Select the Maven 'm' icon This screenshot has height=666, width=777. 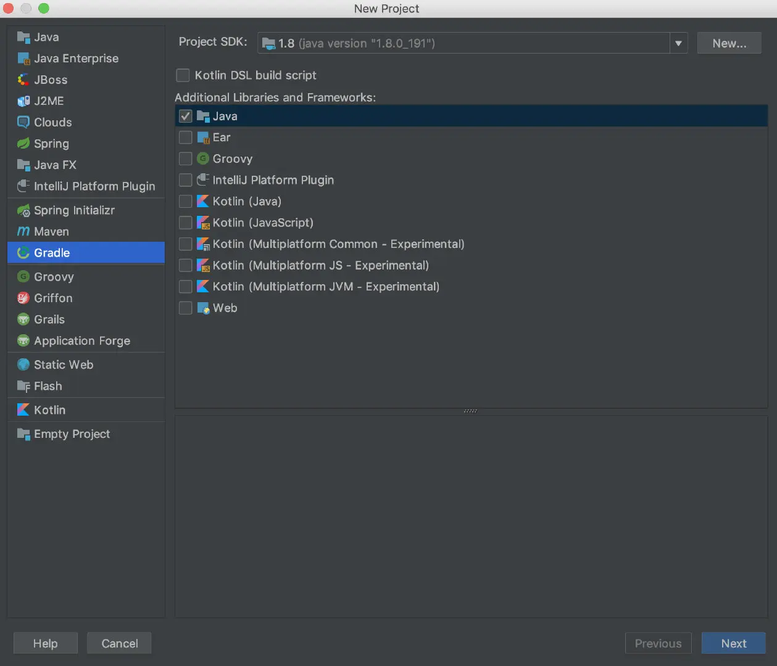click(23, 231)
